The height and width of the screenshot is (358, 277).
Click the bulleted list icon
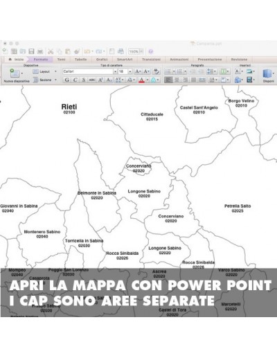point(168,71)
